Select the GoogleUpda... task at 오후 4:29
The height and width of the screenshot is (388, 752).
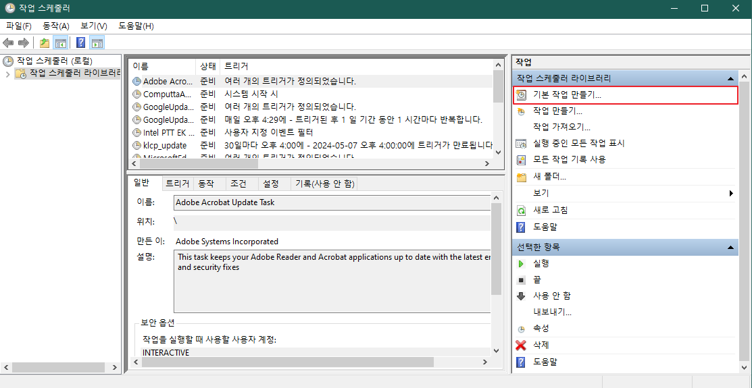click(311, 119)
